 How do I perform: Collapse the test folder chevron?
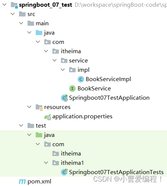(21, 125)
